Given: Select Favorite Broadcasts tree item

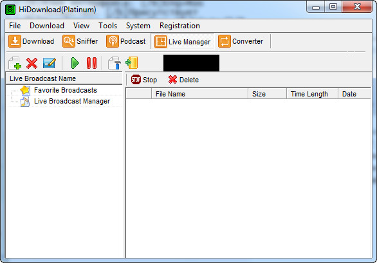Looking at the screenshot, I should [66, 90].
